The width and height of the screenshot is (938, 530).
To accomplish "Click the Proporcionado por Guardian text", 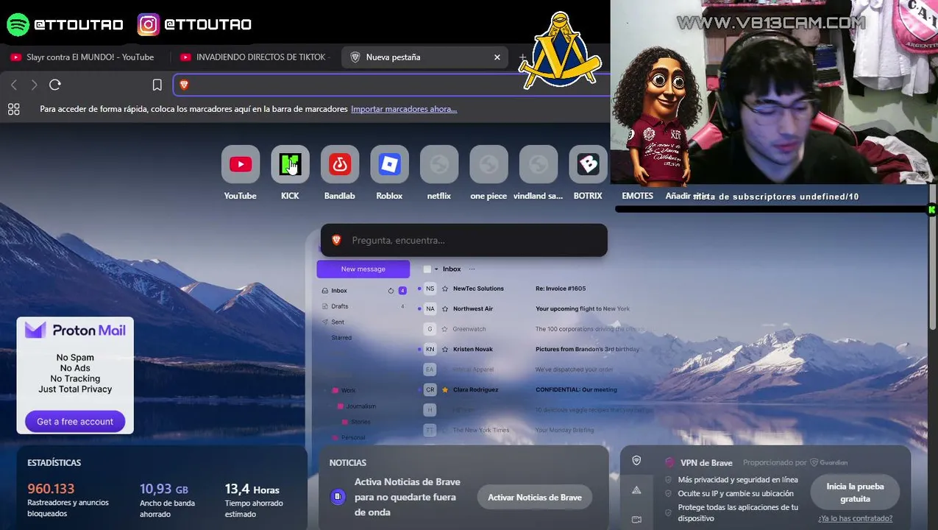I will (x=795, y=462).
